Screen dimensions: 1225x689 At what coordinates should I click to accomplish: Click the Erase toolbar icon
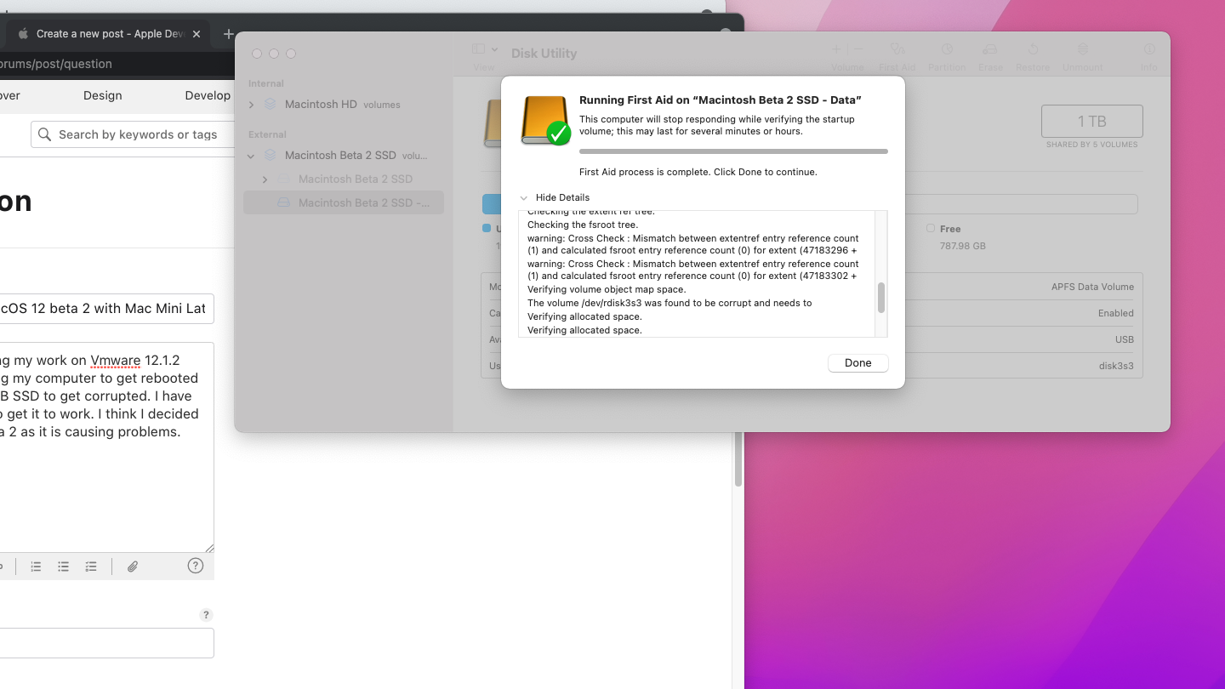click(990, 50)
